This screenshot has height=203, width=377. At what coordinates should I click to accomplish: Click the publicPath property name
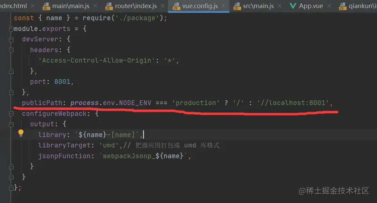pyautogui.click(x=42, y=103)
